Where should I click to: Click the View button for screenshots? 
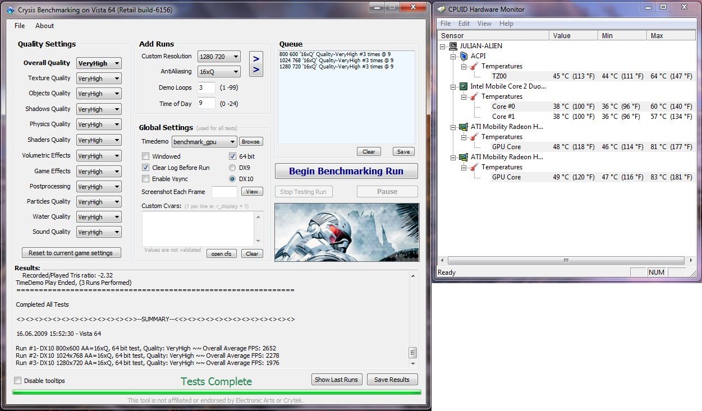(x=252, y=192)
